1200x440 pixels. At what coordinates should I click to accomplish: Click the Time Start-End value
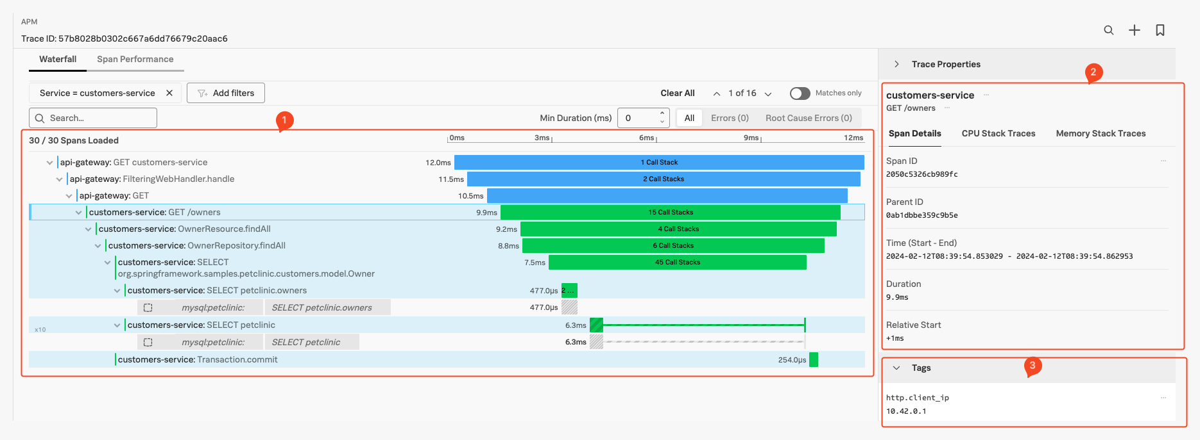1009,256
